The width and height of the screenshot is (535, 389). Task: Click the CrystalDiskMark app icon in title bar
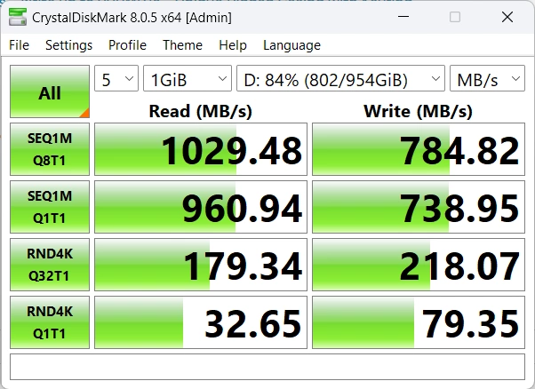pos(16,17)
